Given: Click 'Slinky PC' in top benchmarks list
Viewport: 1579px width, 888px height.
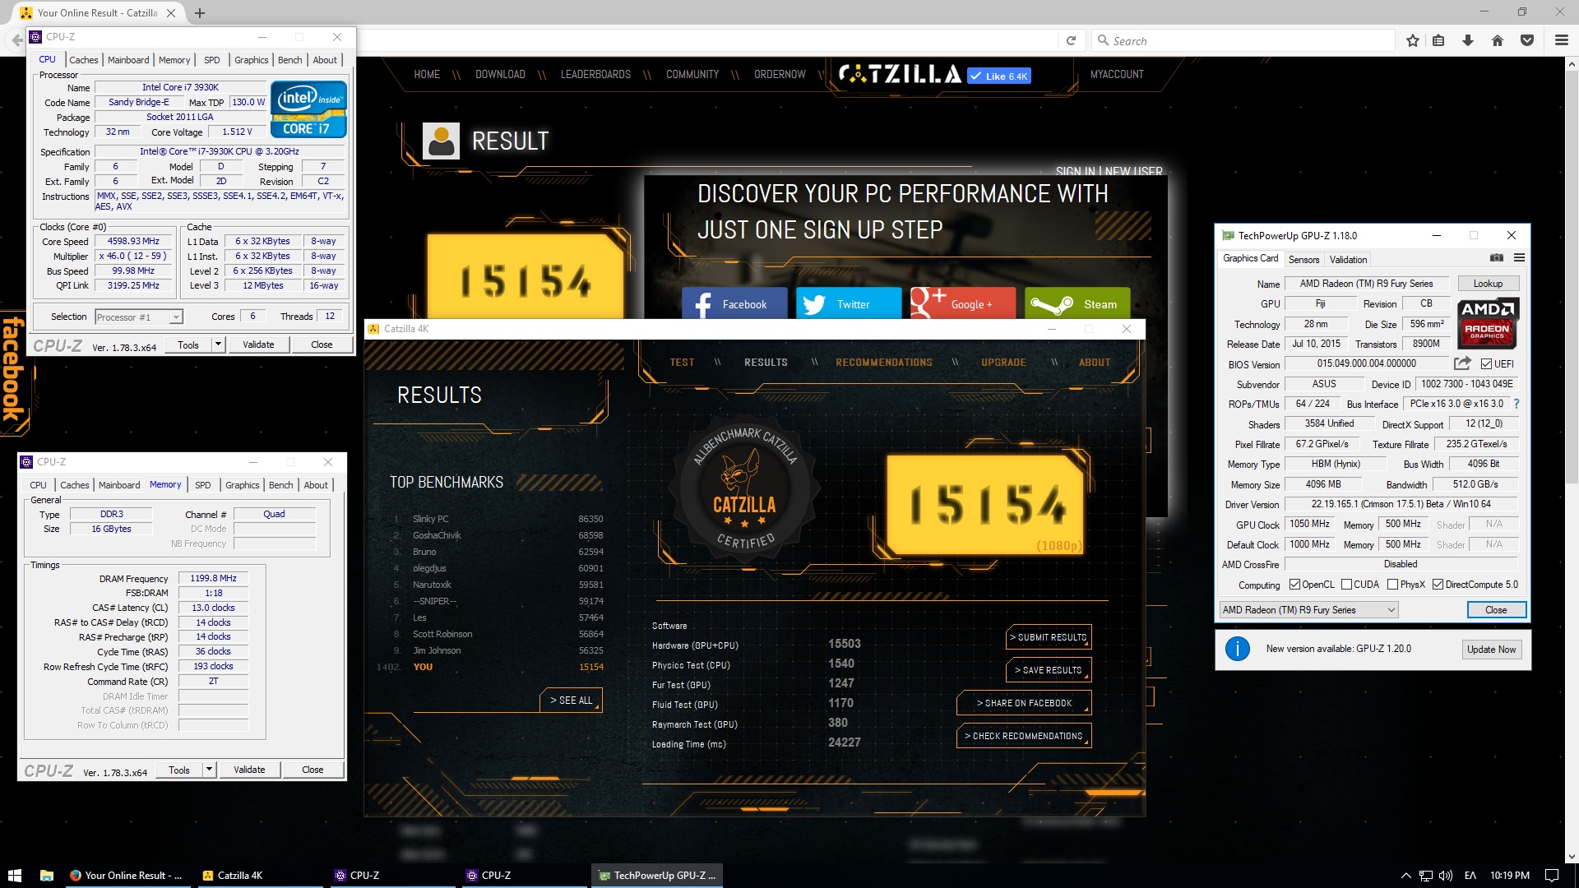Looking at the screenshot, I should point(431,519).
